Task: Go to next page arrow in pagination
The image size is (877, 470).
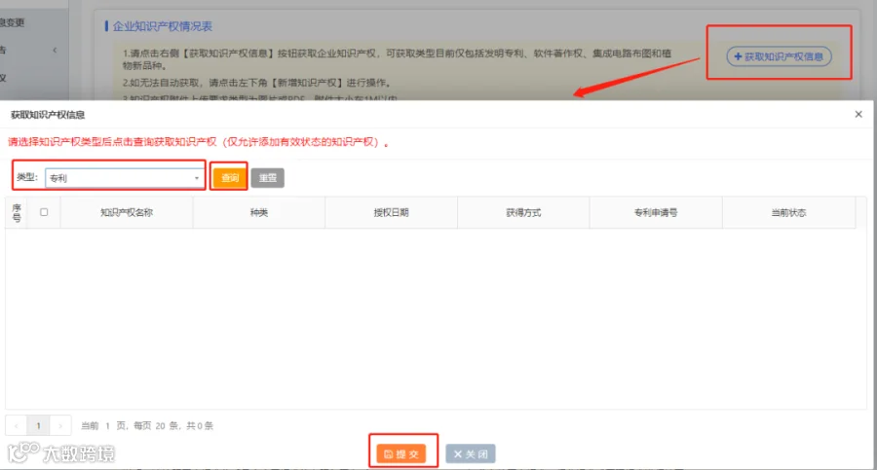Action: click(x=59, y=426)
